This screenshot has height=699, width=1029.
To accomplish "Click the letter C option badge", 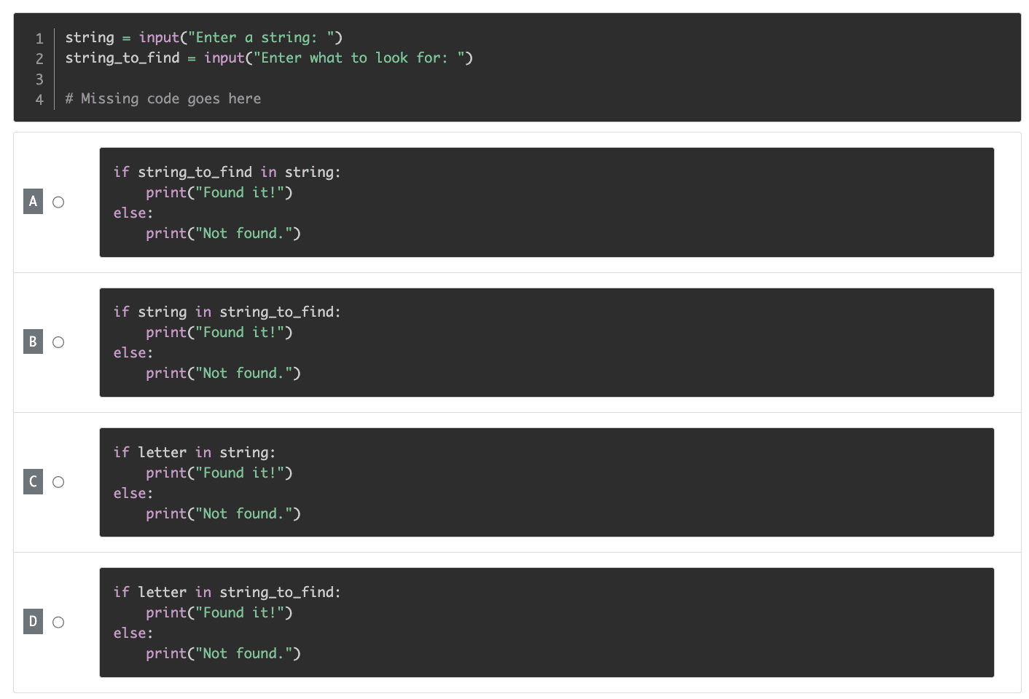I will point(33,481).
